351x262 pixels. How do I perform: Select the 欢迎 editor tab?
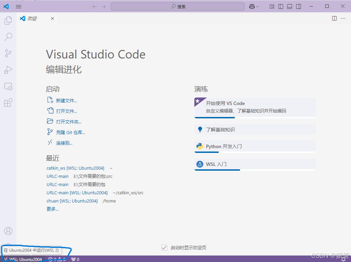coord(32,18)
